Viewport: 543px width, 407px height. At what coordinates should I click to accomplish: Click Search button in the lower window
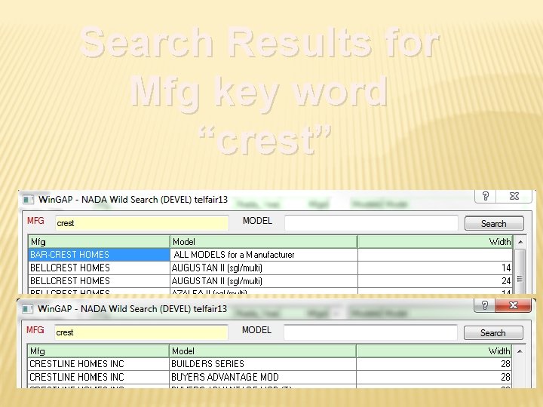point(493,333)
